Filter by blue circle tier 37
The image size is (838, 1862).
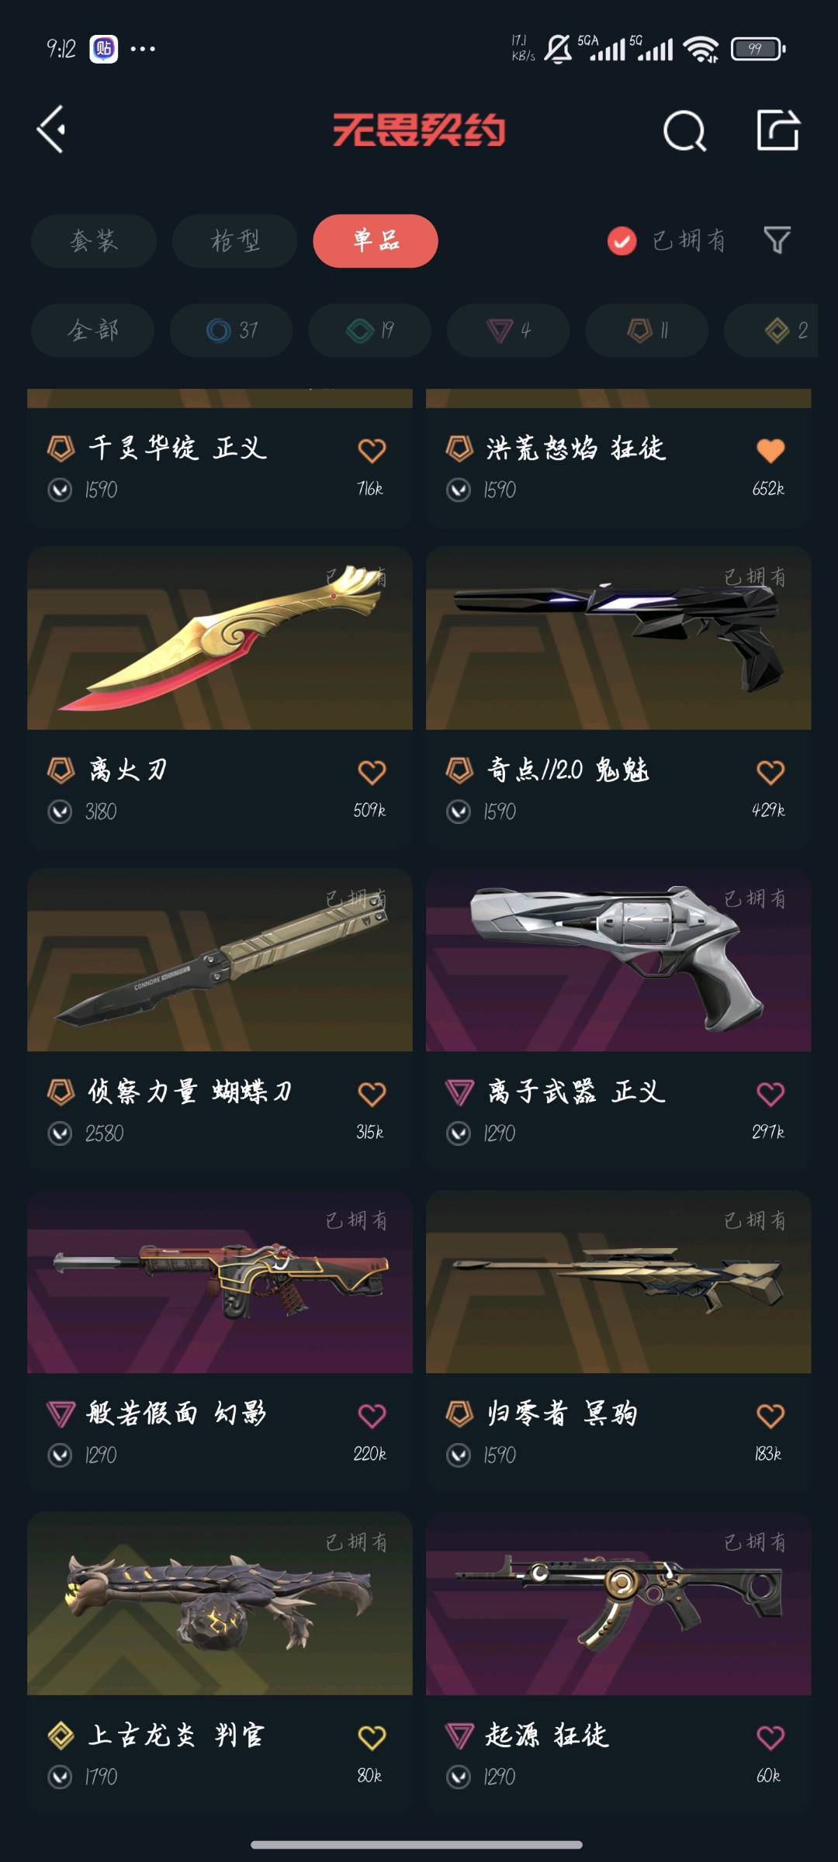pos(231,331)
